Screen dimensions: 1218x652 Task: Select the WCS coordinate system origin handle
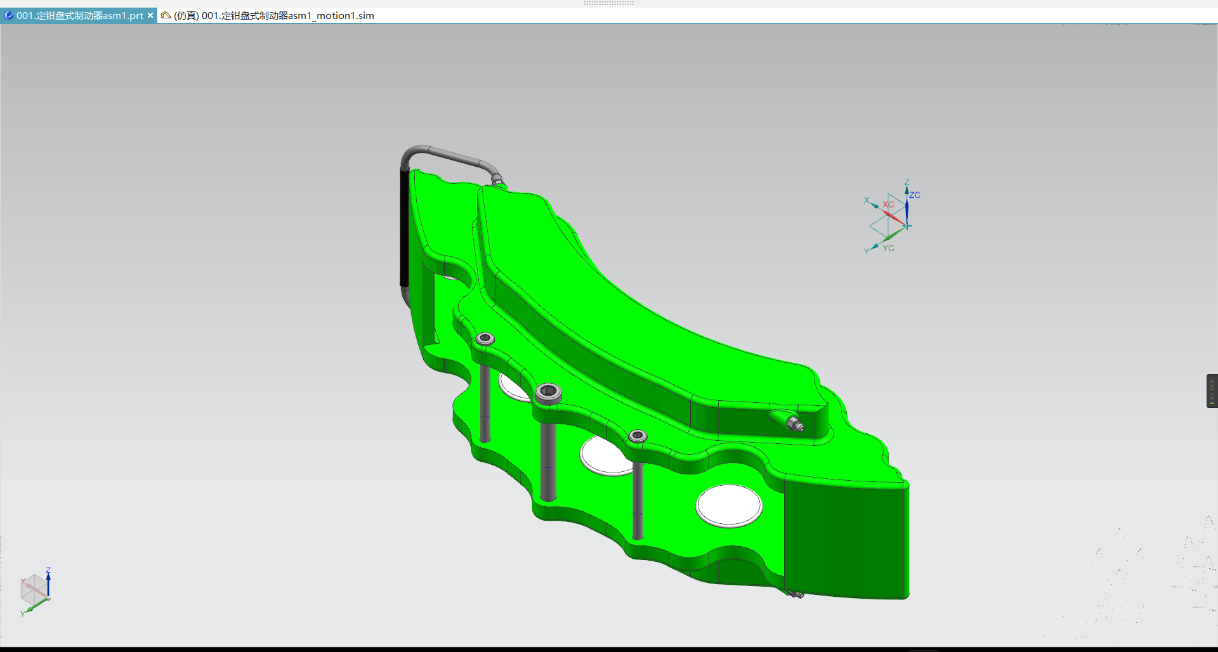pyautogui.click(x=907, y=226)
